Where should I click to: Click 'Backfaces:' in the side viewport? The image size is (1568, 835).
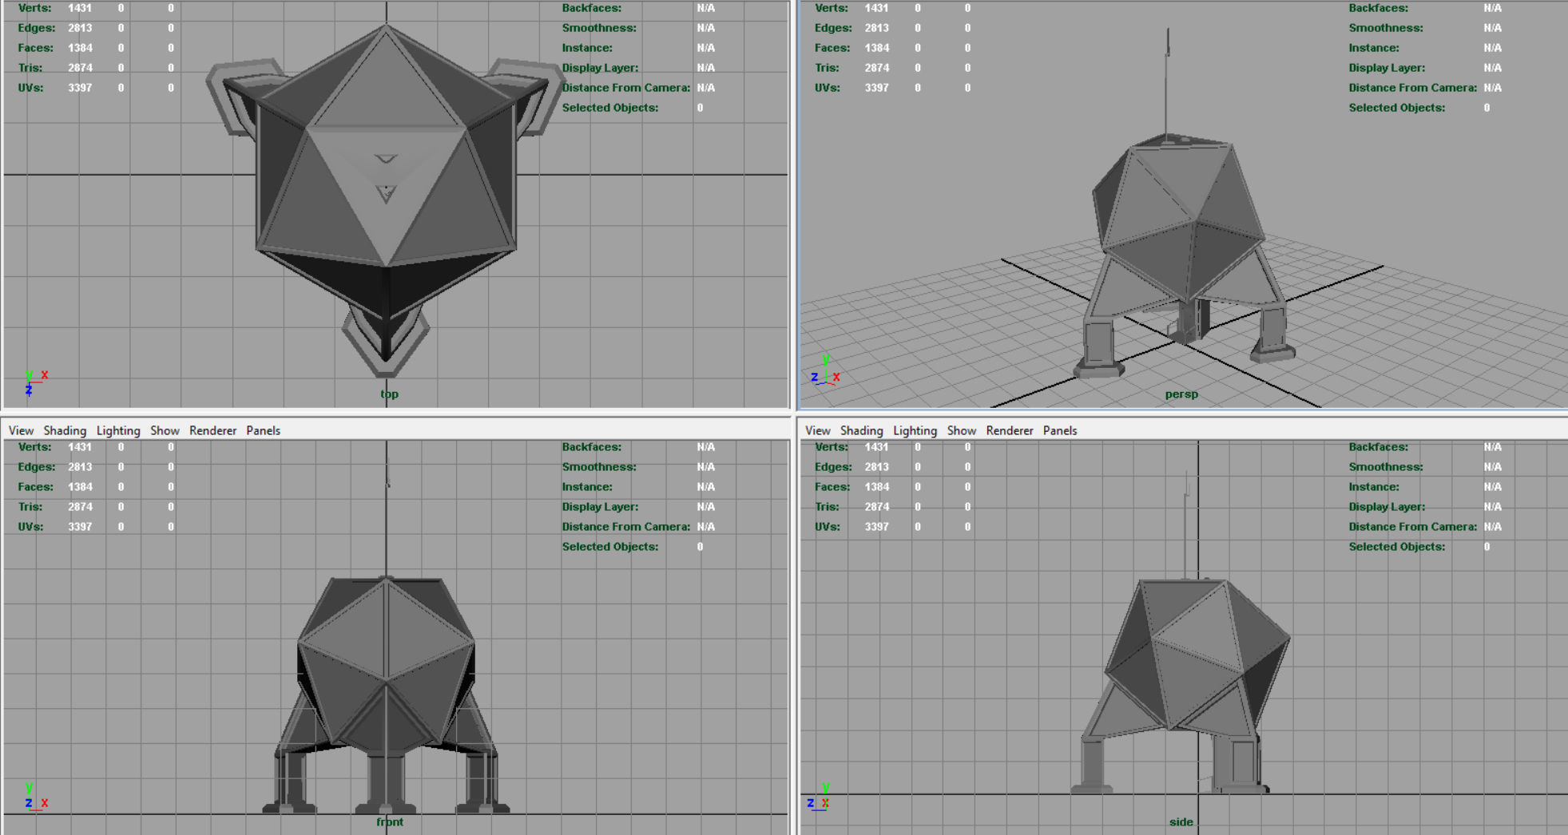(1379, 447)
